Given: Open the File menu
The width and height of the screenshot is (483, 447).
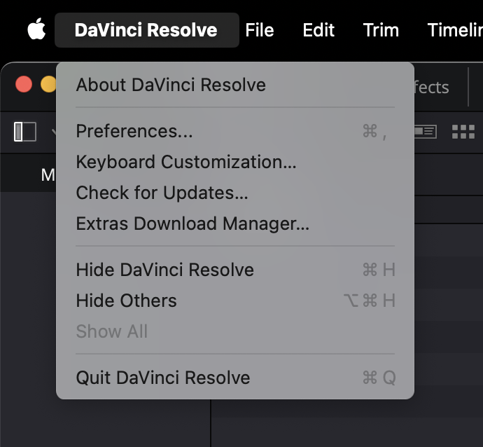Looking at the screenshot, I should click(x=259, y=30).
